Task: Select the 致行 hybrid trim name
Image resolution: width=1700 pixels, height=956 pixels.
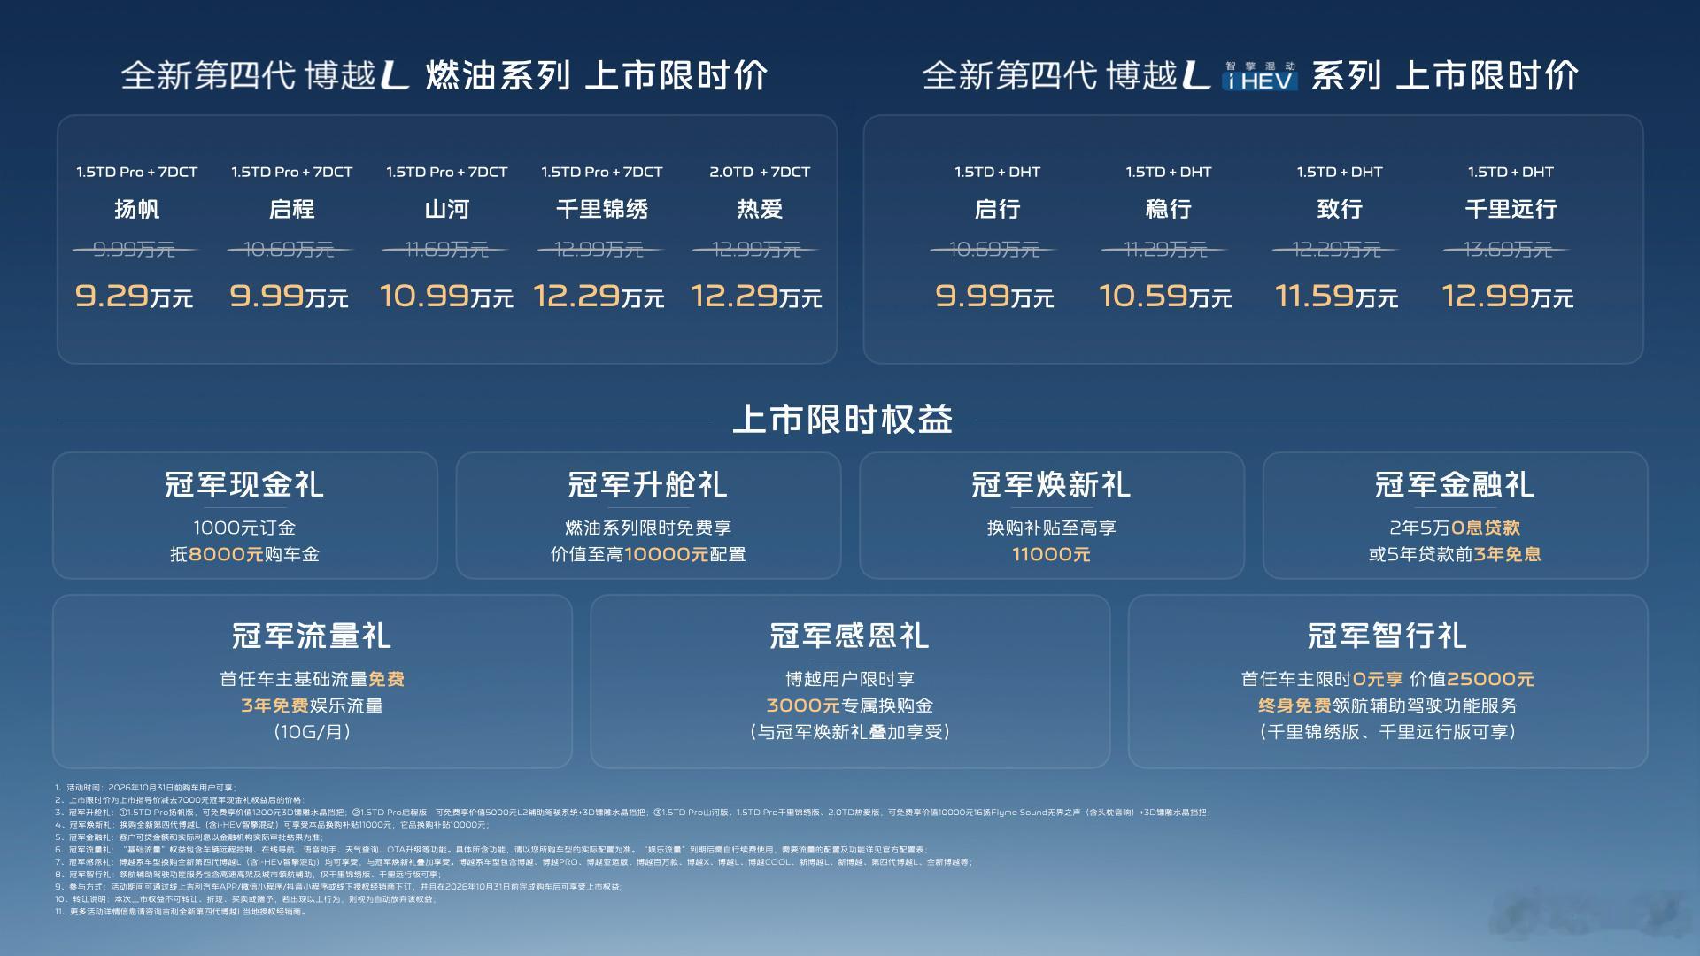Action: coord(1339,209)
